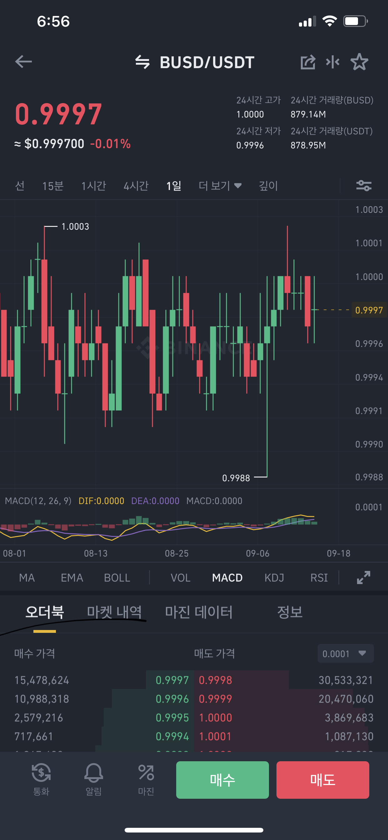
Task: Tap the 6:56 clock in status bar
Action: tap(53, 22)
